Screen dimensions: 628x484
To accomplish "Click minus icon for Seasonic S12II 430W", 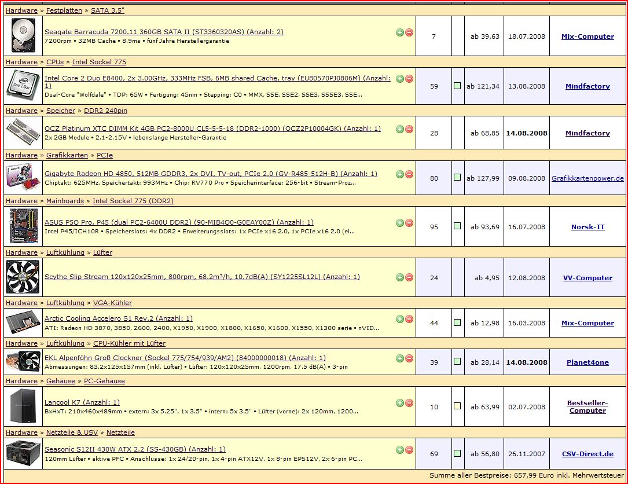I will 409,450.
